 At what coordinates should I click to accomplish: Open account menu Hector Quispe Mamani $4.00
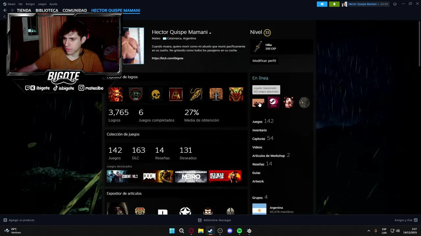click(x=365, y=4)
